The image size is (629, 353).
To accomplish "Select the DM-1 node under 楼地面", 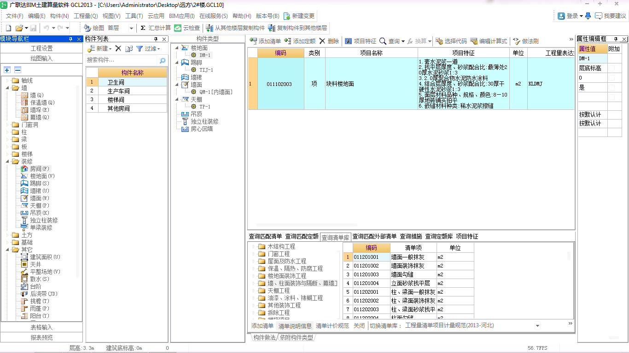I will [x=202, y=55].
